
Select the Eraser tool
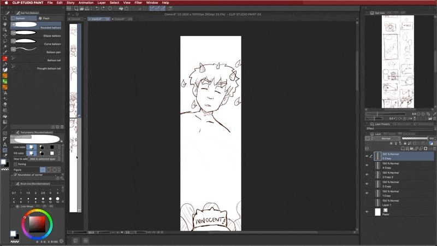5,104
